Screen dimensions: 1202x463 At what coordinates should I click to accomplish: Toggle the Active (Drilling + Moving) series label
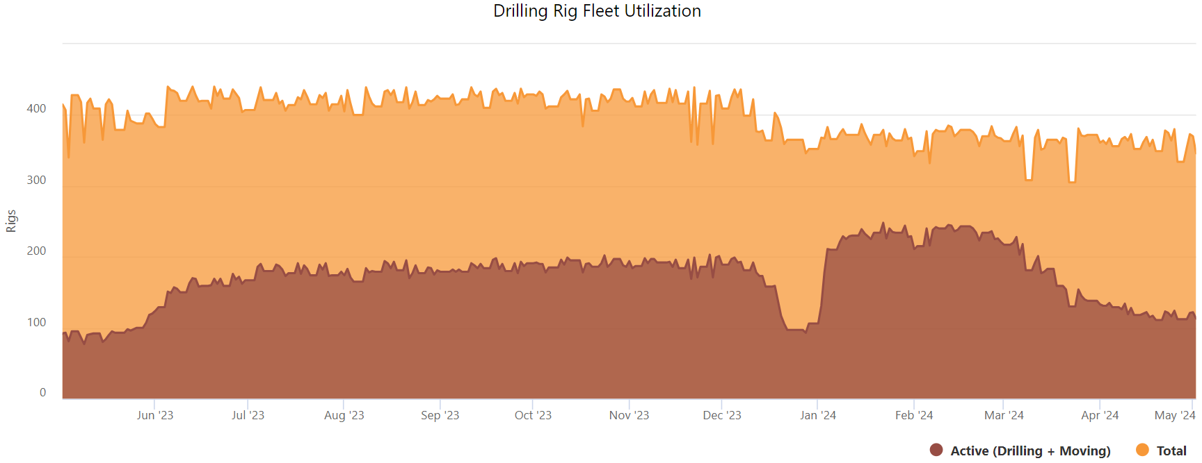1030,451
